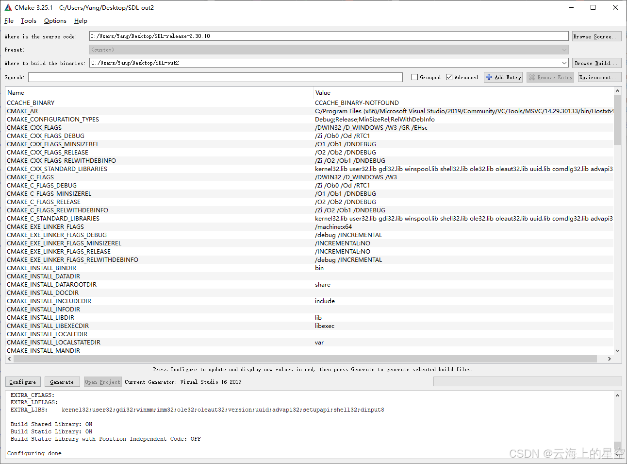This screenshot has width=627, height=464.
Task: Open the Help menu
Action: [81, 21]
